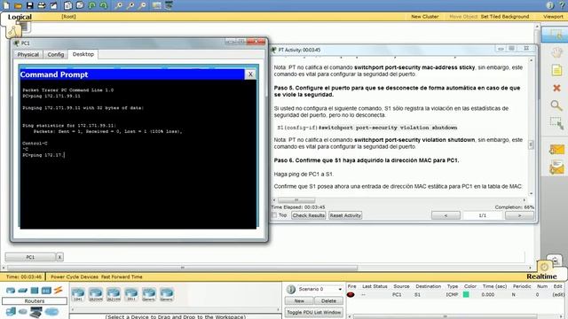Click the green color swatch of the PDU
Viewport: 568px width, 319px height.
coord(466,295)
